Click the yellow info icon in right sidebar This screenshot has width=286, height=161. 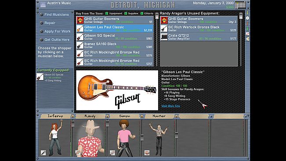[x=247, y=13]
